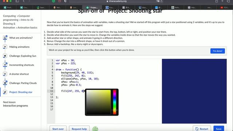
Task: Open the Interactive programs next lesson
Action: (15, 106)
